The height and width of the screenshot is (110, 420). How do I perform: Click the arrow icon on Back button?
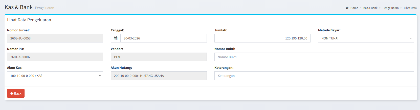click(12, 93)
